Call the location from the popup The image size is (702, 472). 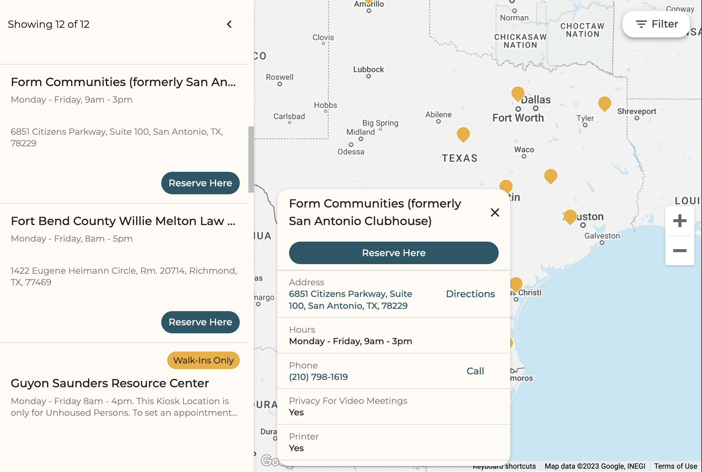point(475,371)
